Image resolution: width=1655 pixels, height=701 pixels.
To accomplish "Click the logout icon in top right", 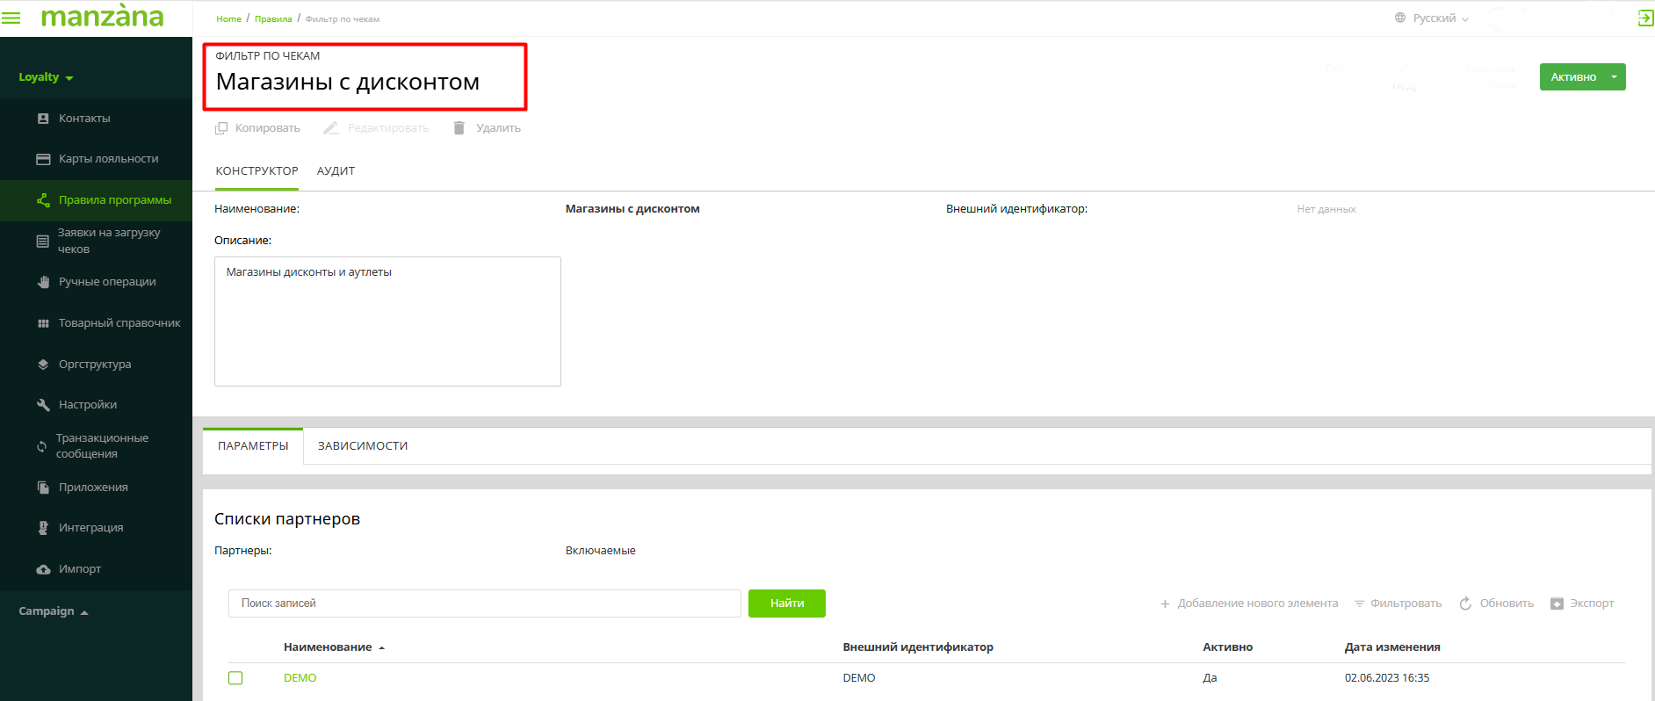I will point(1645,18).
